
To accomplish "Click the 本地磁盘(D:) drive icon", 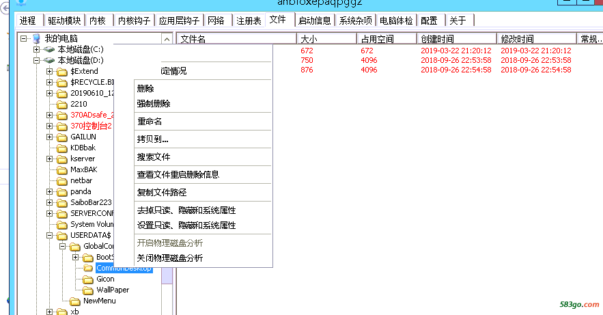I will [49, 60].
